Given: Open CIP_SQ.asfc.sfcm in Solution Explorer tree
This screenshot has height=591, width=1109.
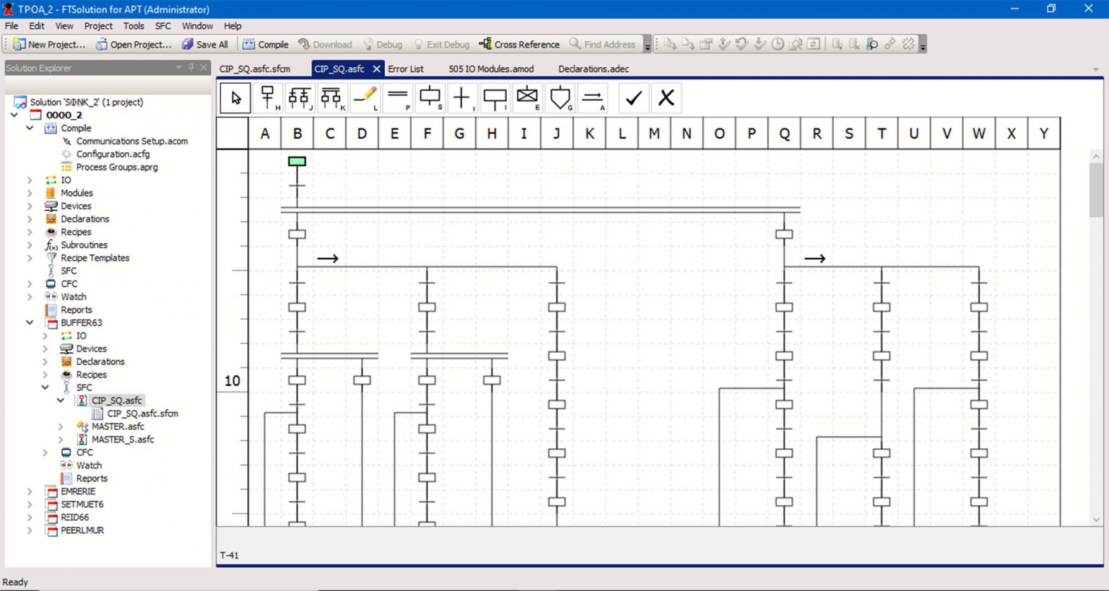Looking at the screenshot, I should [142, 413].
